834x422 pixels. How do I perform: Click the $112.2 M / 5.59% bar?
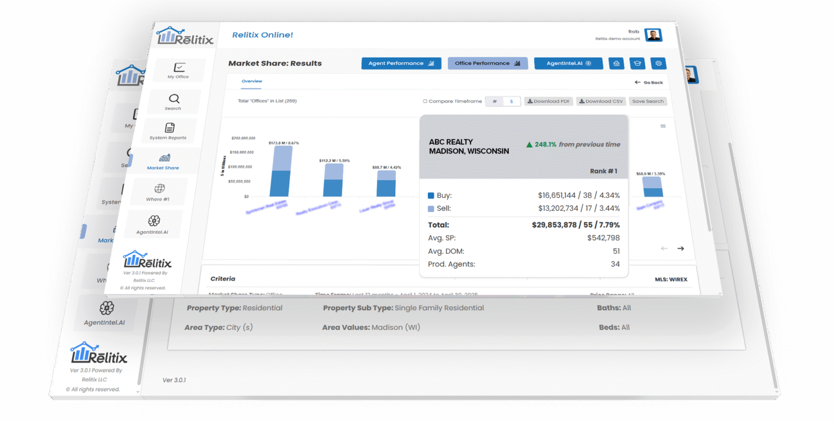coord(333,180)
